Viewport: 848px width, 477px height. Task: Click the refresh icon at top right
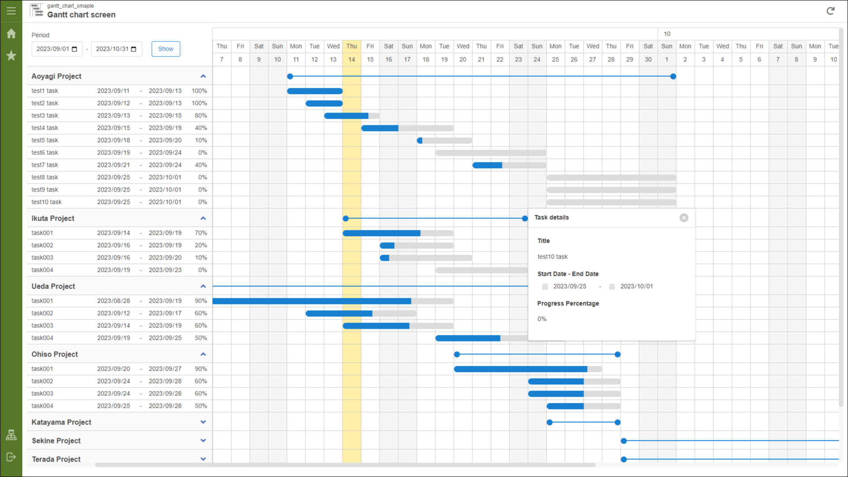pos(830,11)
